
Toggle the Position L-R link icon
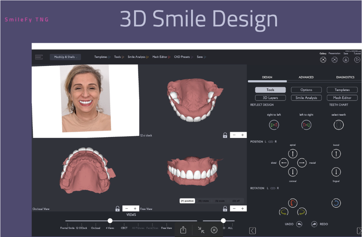click(270, 142)
